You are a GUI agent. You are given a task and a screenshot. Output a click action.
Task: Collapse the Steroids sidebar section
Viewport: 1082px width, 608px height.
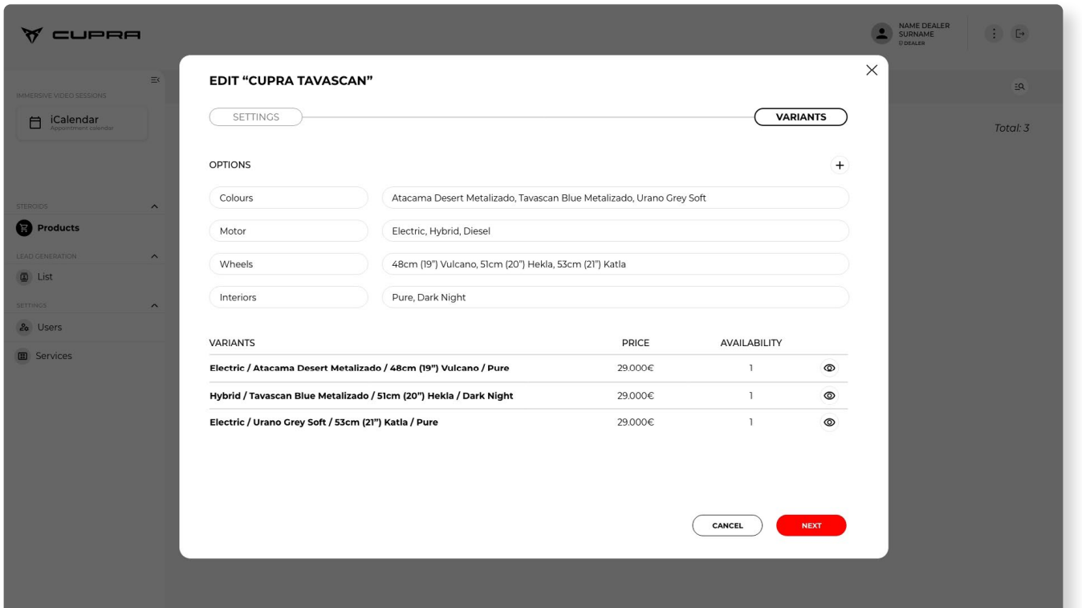[155, 207]
